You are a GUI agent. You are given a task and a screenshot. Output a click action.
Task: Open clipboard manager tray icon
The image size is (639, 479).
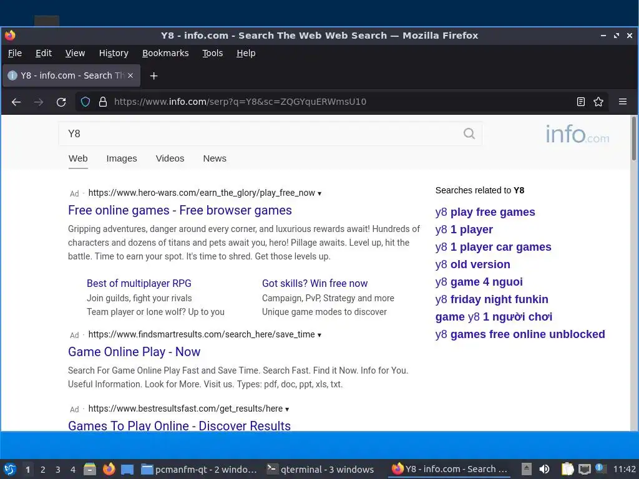pyautogui.click(x=567, y=469)
